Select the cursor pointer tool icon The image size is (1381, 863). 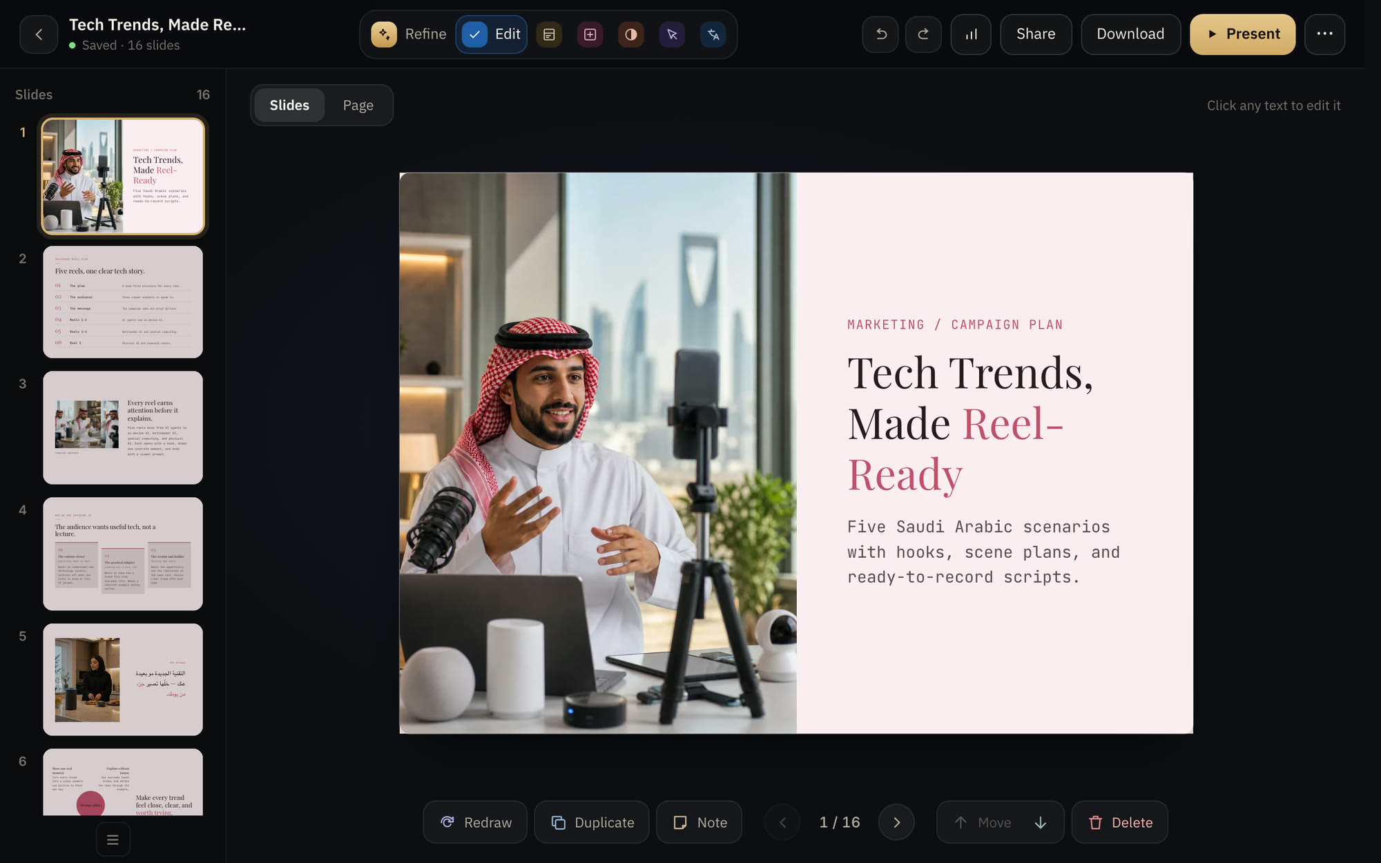pyautogui.click(x=672, y=35)
